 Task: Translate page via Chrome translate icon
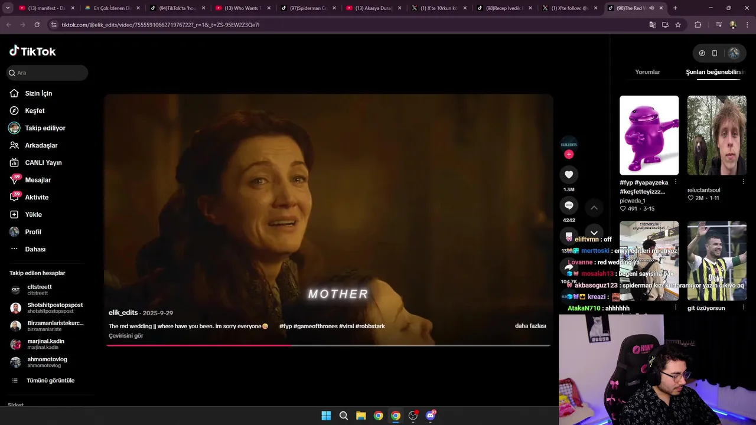(653, 25)
